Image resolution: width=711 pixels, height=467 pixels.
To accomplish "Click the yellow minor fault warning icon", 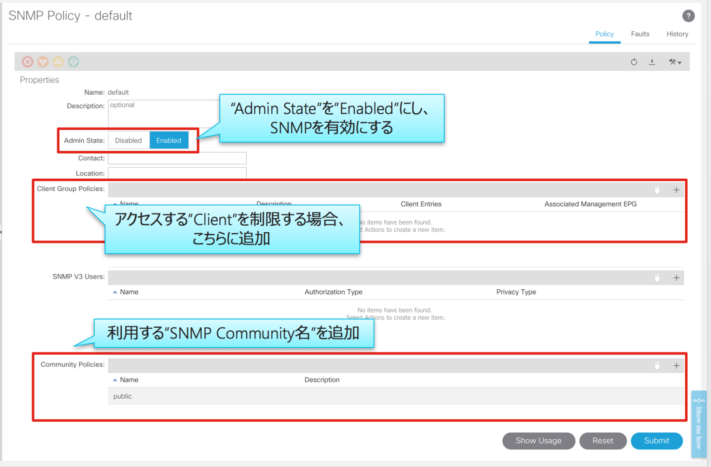I will 58,62.
